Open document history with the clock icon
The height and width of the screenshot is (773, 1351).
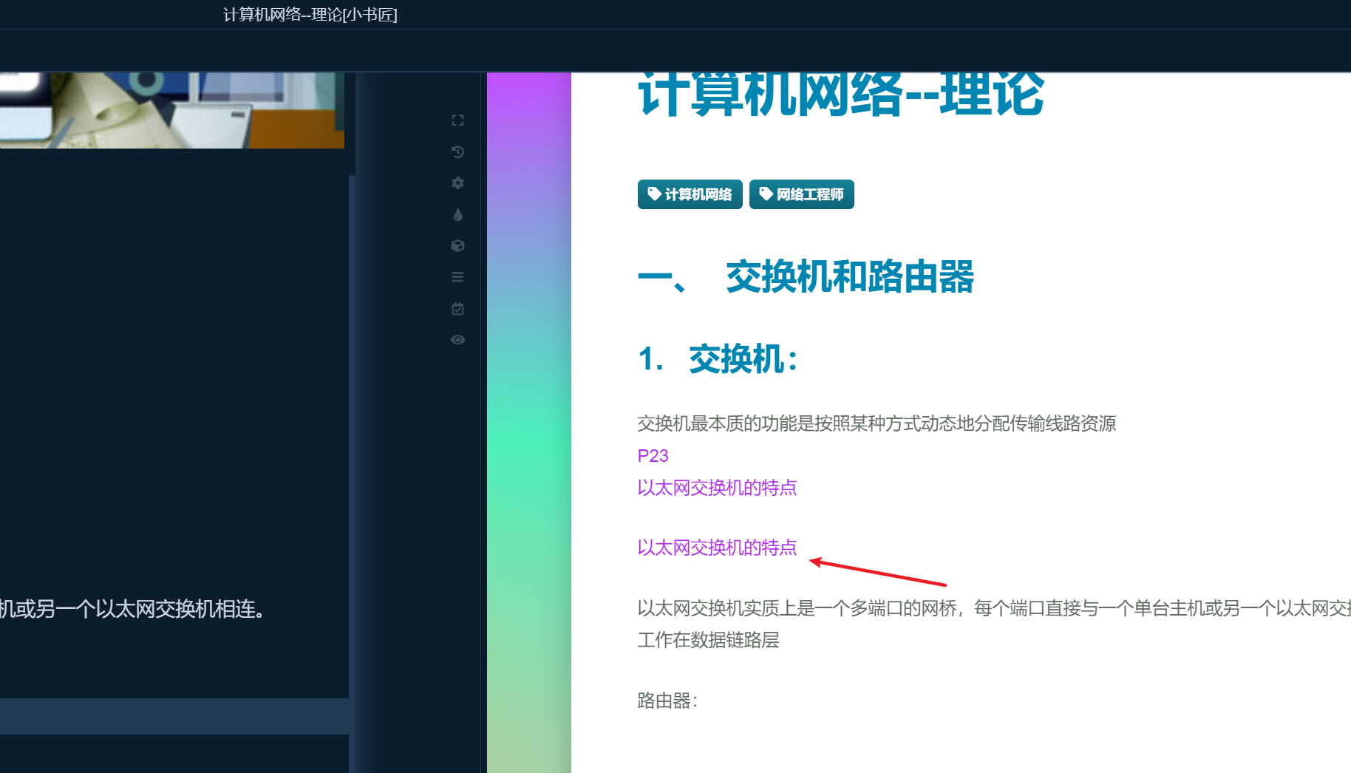(457, 151)
